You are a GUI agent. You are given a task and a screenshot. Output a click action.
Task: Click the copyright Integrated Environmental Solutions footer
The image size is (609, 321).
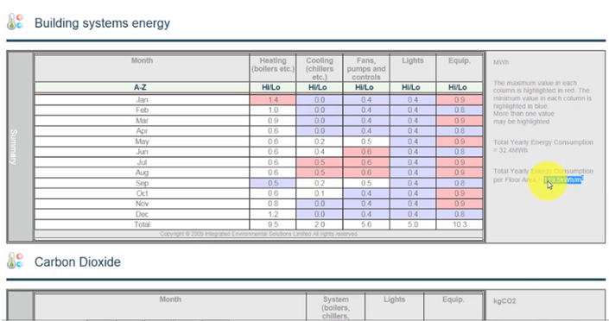click(x=258, y=234)
